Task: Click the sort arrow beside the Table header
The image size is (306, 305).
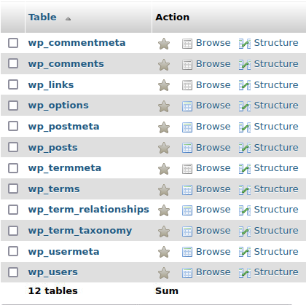Action: click(x=68, y=18)
